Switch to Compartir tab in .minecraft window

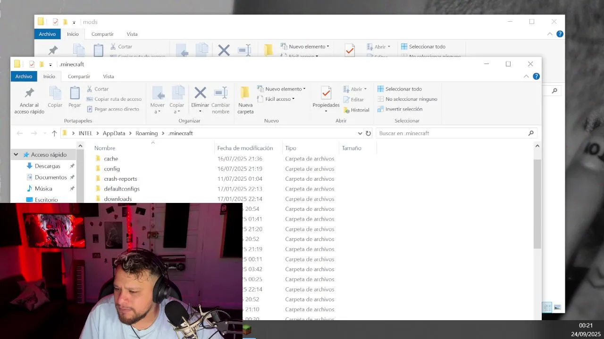click(x=79, y=76)
